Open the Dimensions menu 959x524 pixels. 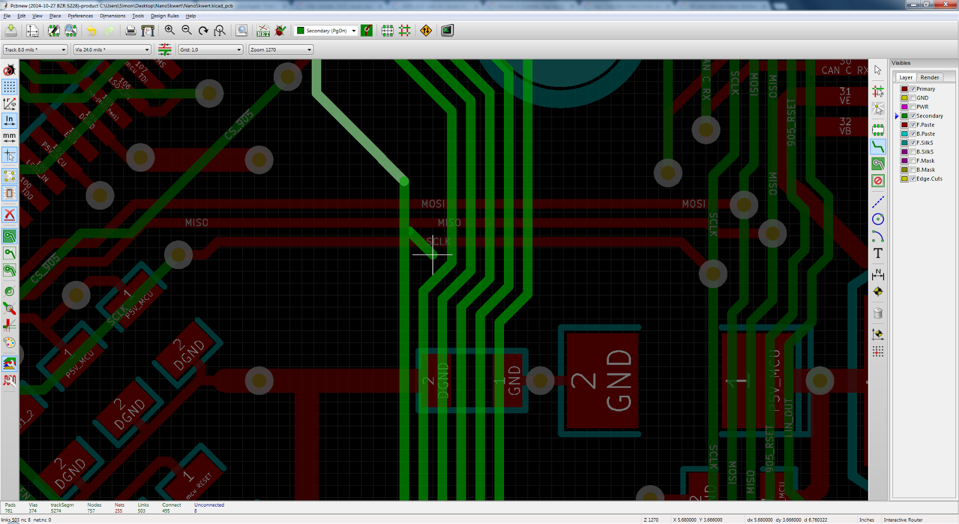(113, 16)
